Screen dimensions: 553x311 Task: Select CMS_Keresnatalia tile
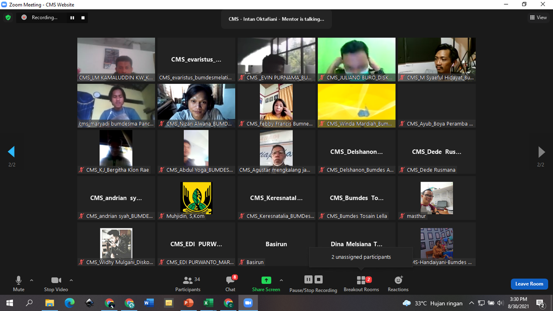coord(276,198)
